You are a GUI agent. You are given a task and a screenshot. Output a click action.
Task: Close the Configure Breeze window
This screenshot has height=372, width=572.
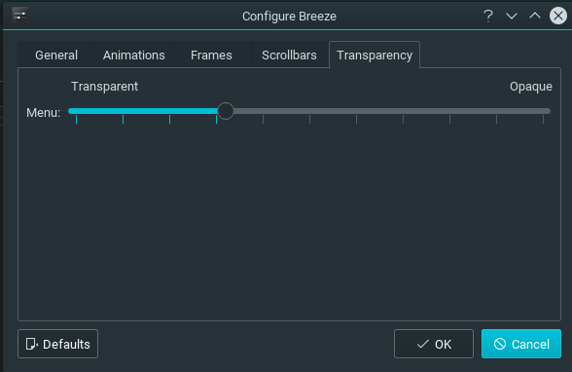558,16
